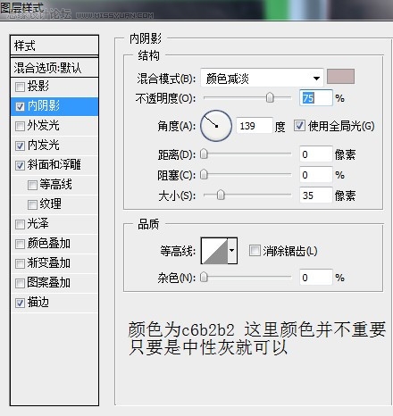Uncheck the 内发光 inner glow checkbox
393x416 pixels.
click(x=20, y=146)
